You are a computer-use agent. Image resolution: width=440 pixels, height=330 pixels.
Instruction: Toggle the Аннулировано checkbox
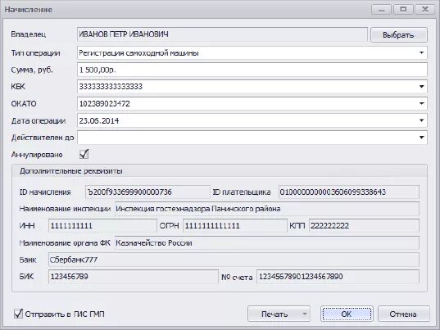84,154
